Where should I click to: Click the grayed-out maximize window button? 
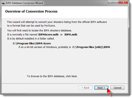pyautogui.click(x=116, y=2)
